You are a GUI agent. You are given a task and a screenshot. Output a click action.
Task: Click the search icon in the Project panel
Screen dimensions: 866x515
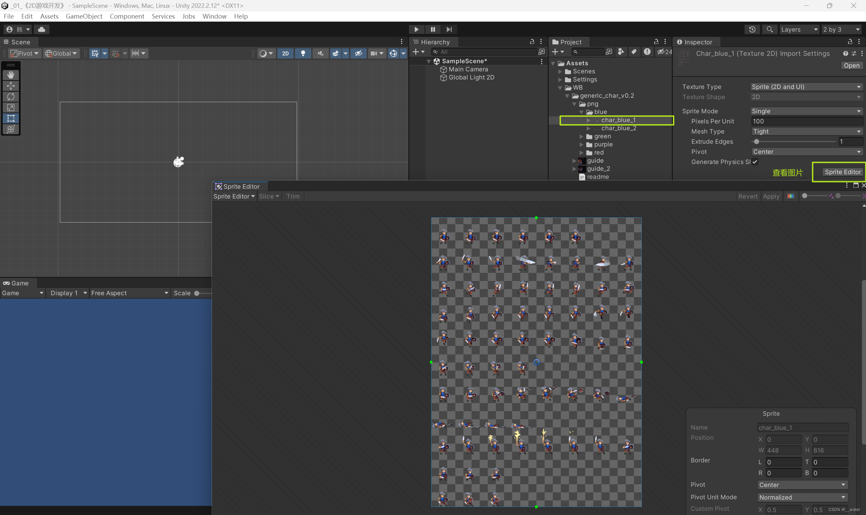tap(575, 51)
